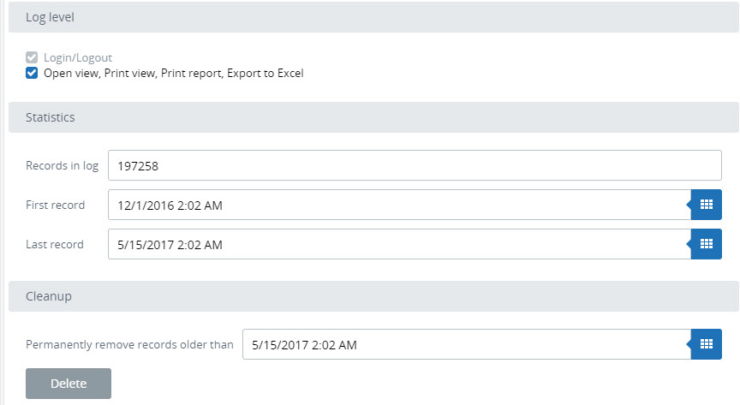Focus the Records in log field

[415, 165]
